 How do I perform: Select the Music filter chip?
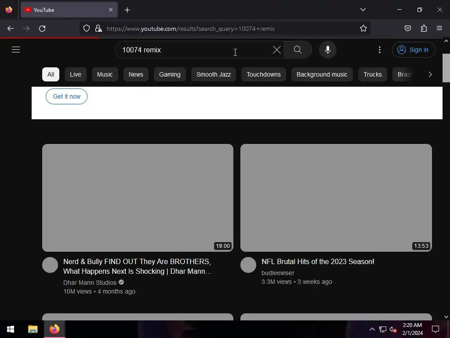click(x=105, y=74)
